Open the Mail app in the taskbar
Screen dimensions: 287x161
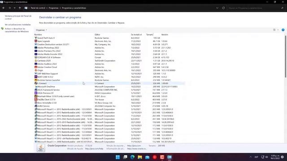click(148, 157)
